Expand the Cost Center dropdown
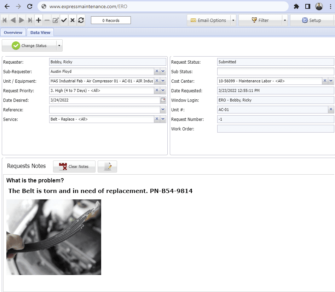This screenshot has width=335, height=292. (x=331, y=81)
